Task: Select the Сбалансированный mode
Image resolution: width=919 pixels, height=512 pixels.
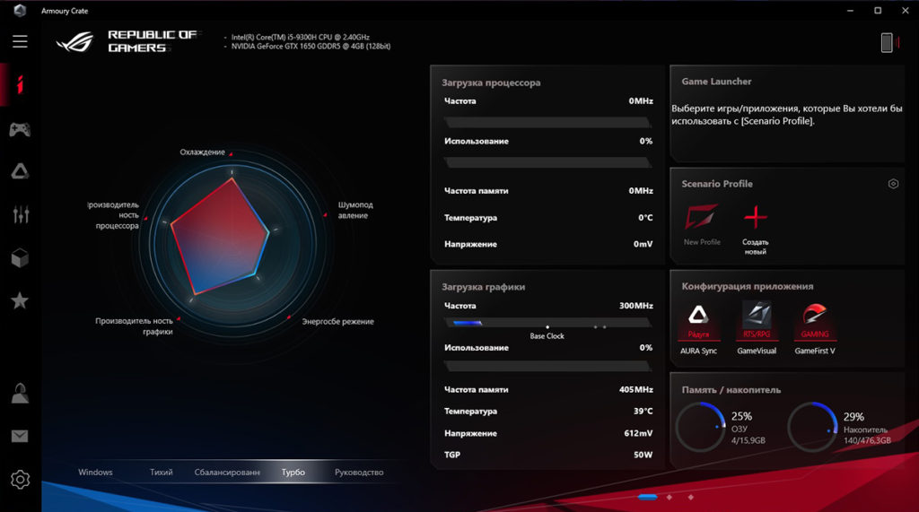Action: pyautogui.click(x=227, y=473)
